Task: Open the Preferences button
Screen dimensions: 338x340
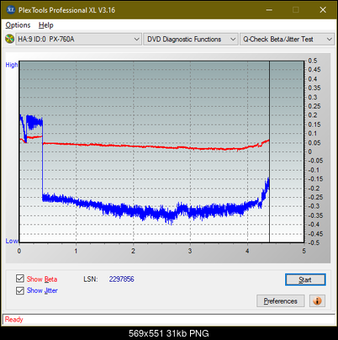Action: tap(280, 301)
